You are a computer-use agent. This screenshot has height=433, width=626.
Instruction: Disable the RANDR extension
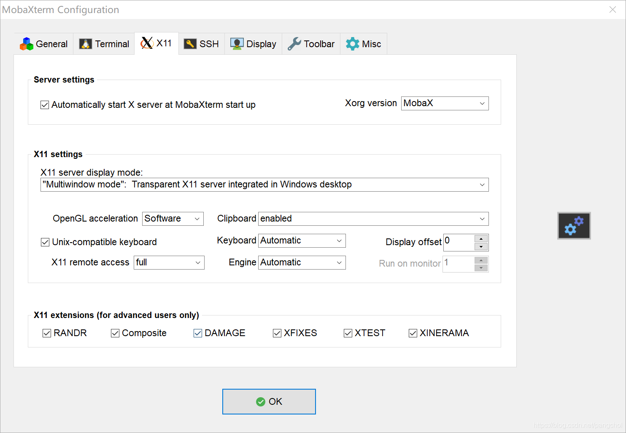[x=47, y=333]
